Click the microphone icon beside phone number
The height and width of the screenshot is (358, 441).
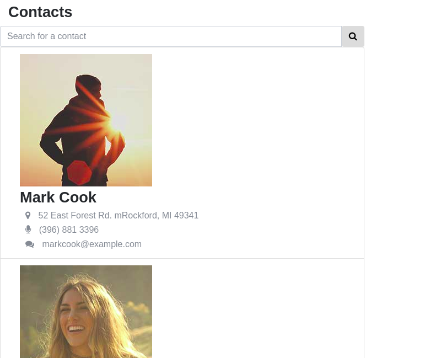(28, 229)
